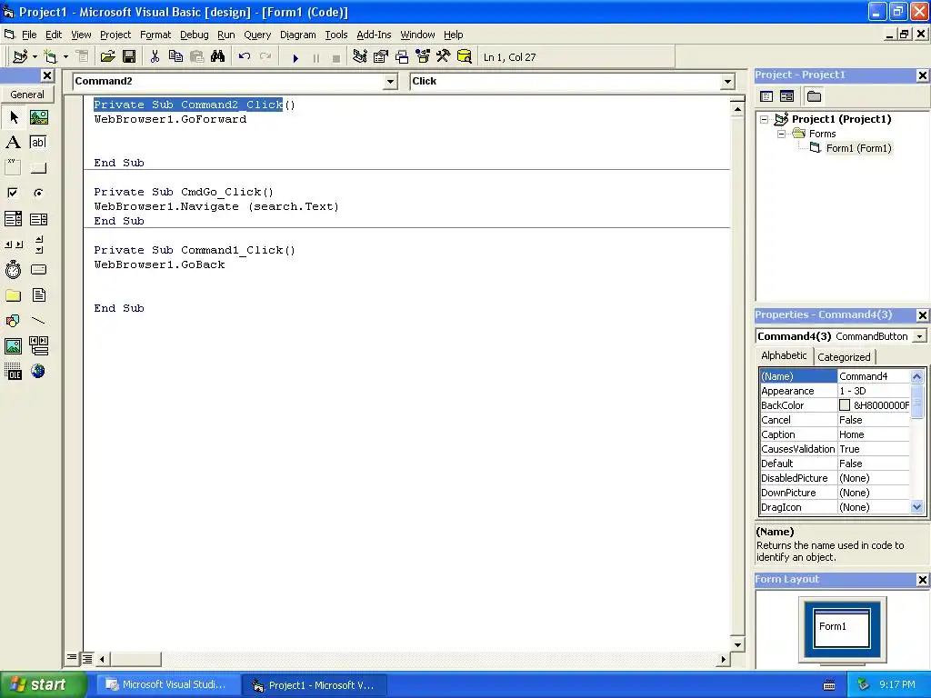Select the ListBox control tool

click(38, 219)
